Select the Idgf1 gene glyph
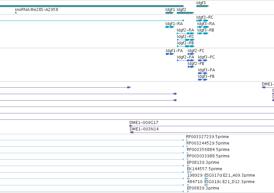This screenshot has height=193, width=274. [170, 13]
